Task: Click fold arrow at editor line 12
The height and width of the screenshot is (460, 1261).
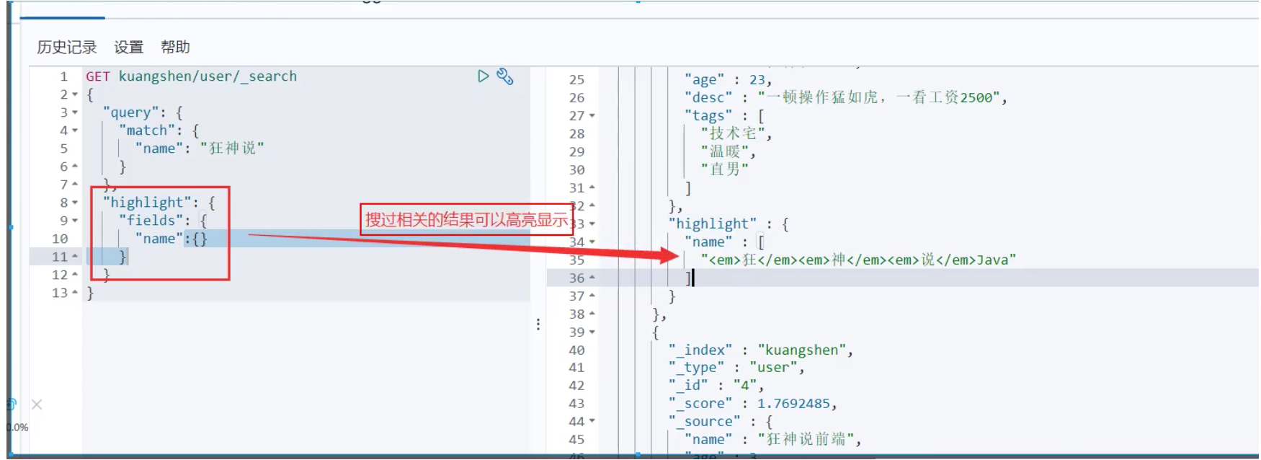Action: tap(75, 274)
